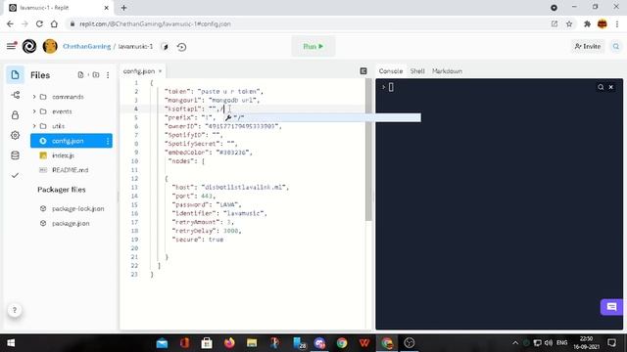The image size is (627, 352).
Task: Select the config.json editor tab
Action: coord(139,71)
